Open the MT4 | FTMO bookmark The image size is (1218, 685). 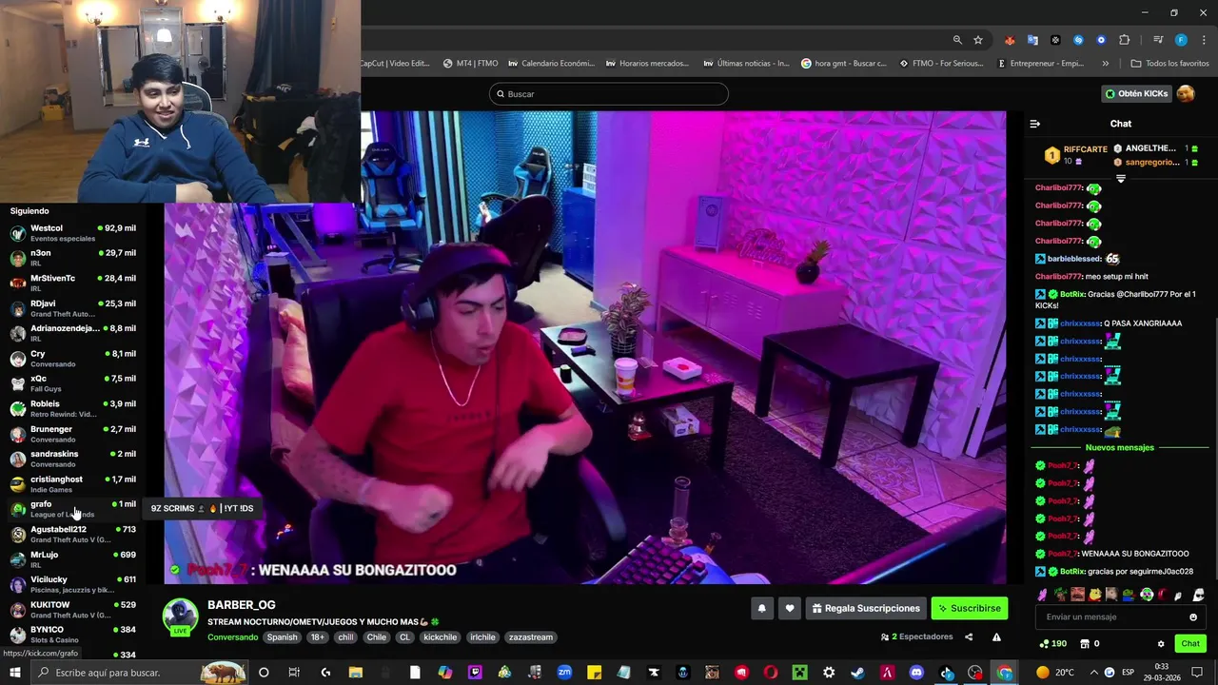[x=470, y=64]
